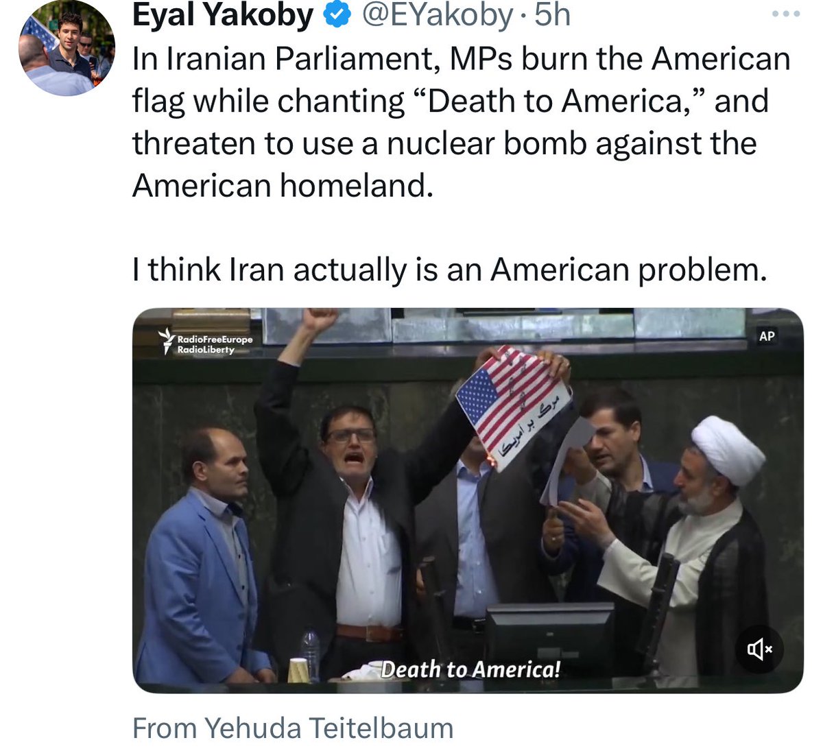Follow the From Yehuda Teitelbaum link
Image resolution: width=823 pixels, height=751 pixels.
293,728
